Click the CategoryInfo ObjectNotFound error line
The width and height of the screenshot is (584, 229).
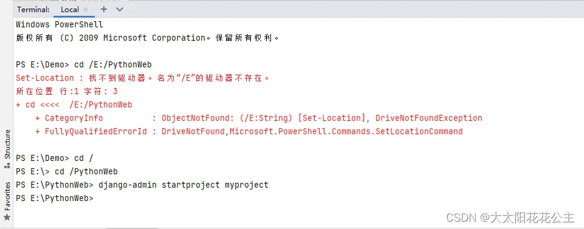(x=258, y=118)
